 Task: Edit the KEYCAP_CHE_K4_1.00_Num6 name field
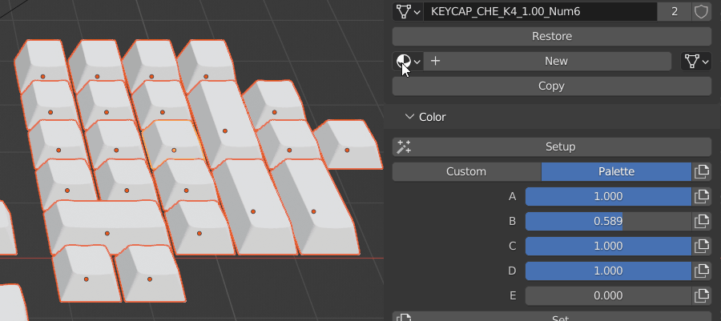coord(540,11)
